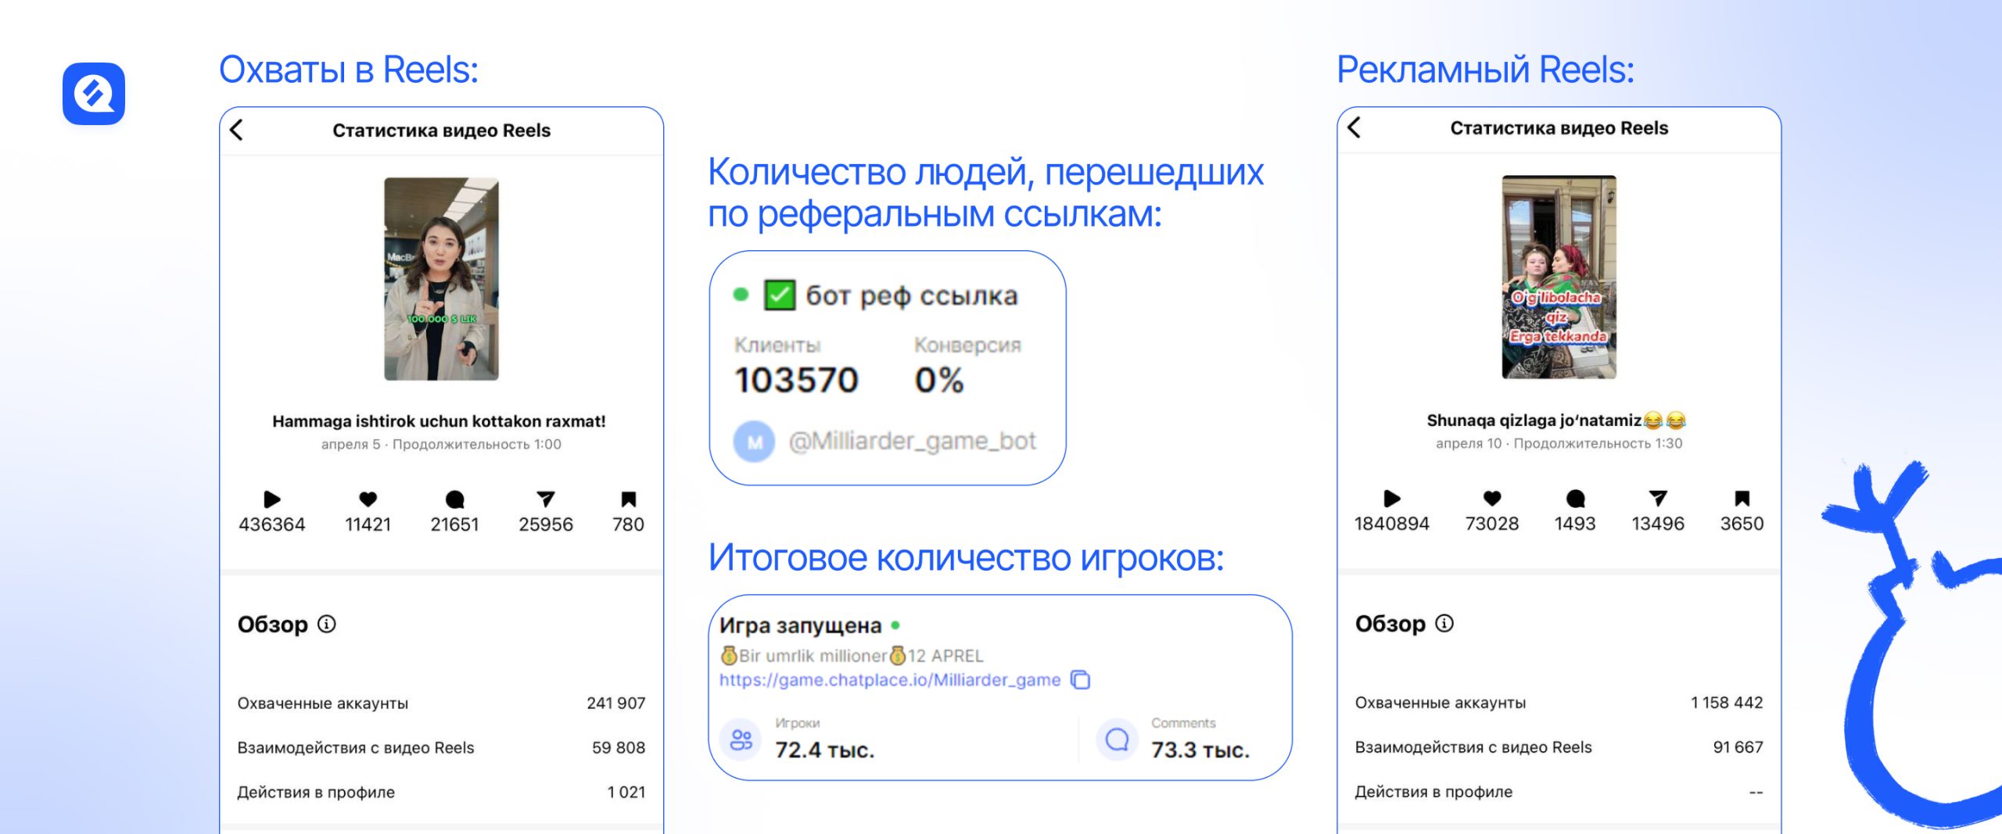
Task: Click the Игра запущена status heading
Action: click(x=800, y=625)
